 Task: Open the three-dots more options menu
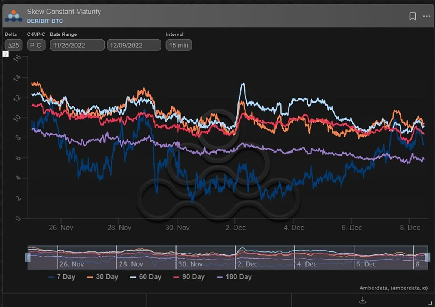pos(427,16)
